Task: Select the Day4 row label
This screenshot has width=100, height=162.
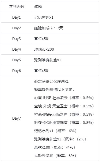Action: point(17,49)
